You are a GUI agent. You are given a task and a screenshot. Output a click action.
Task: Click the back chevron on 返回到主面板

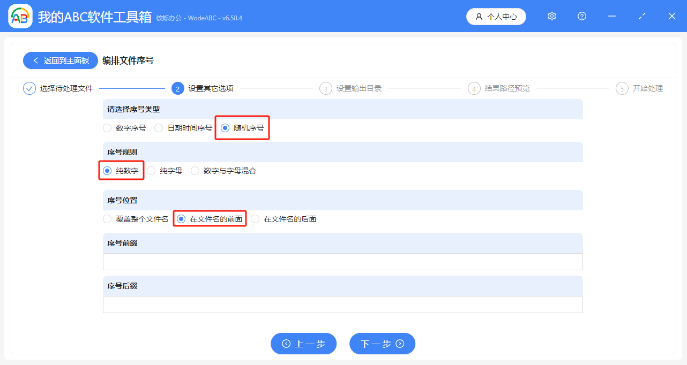pos(35,60)
